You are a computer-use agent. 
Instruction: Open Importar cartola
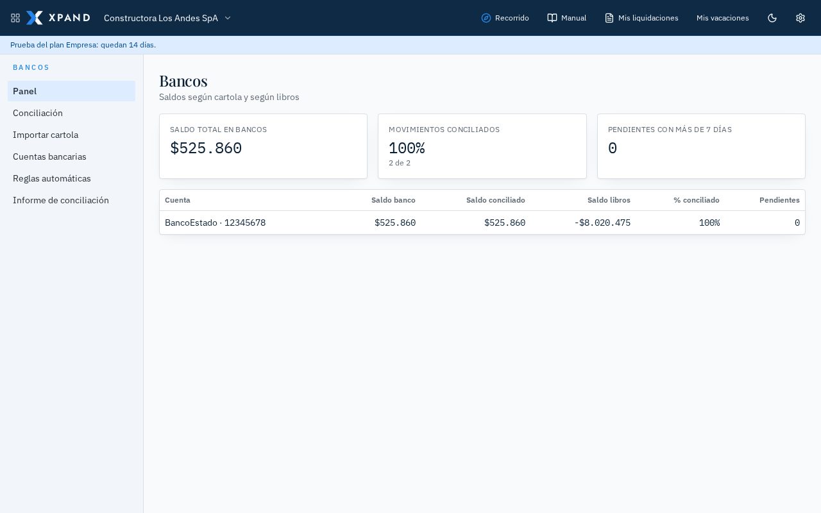71,135
